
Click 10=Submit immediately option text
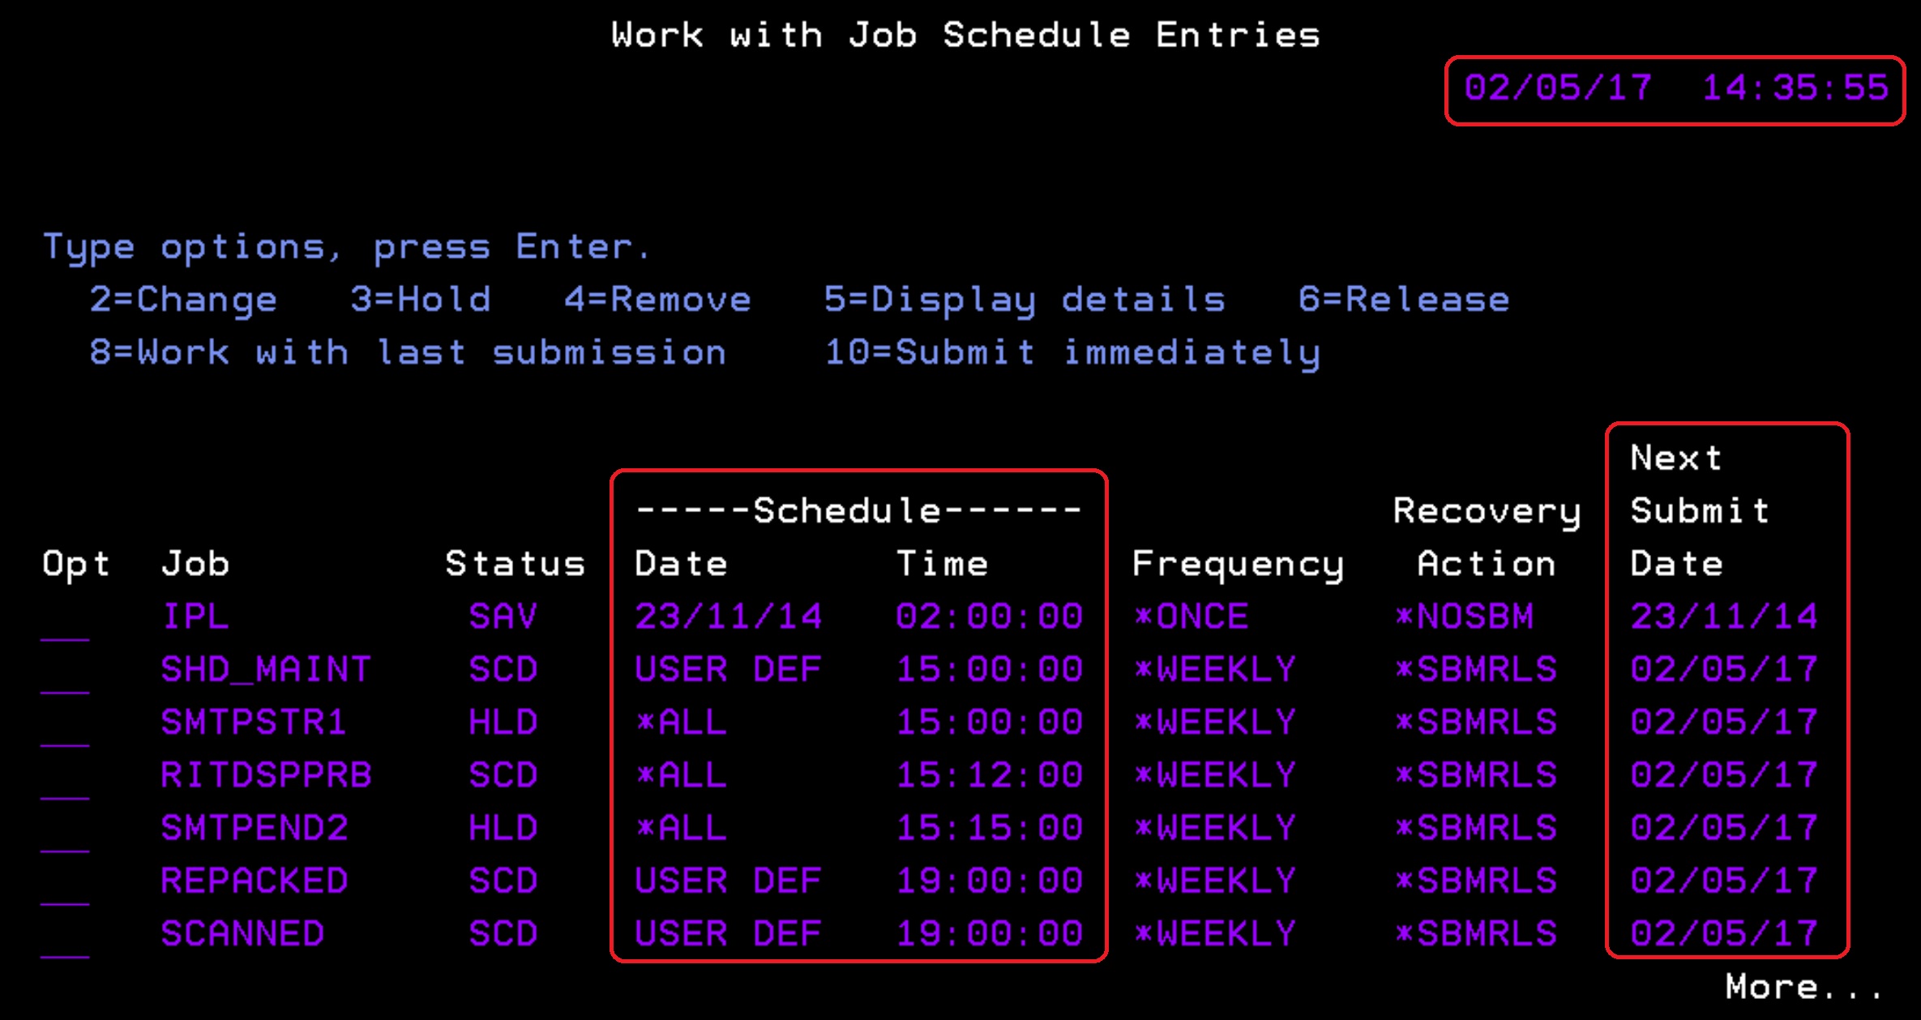tap(1072, 353)
